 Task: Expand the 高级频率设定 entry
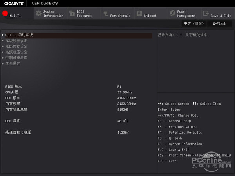[16, 41]
